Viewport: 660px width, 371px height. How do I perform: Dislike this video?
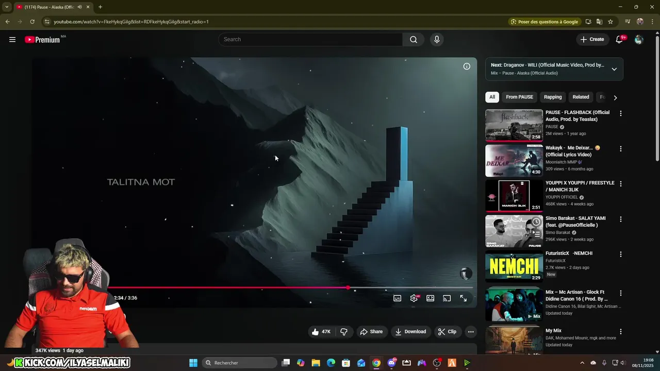click(344, 332)
